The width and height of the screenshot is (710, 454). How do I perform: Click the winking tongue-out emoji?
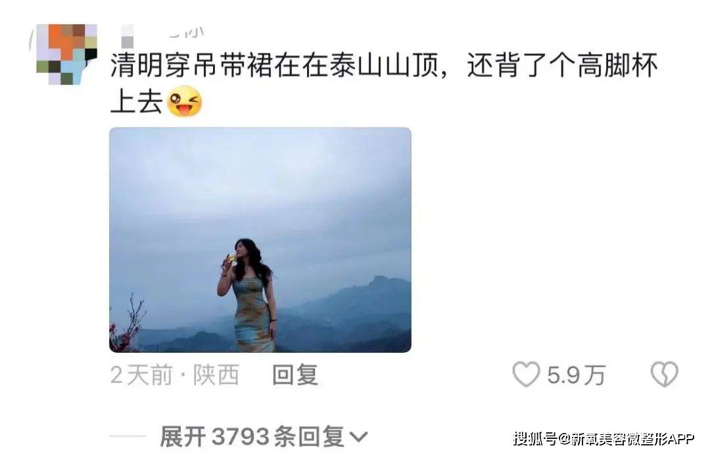(x=184, y=101)
